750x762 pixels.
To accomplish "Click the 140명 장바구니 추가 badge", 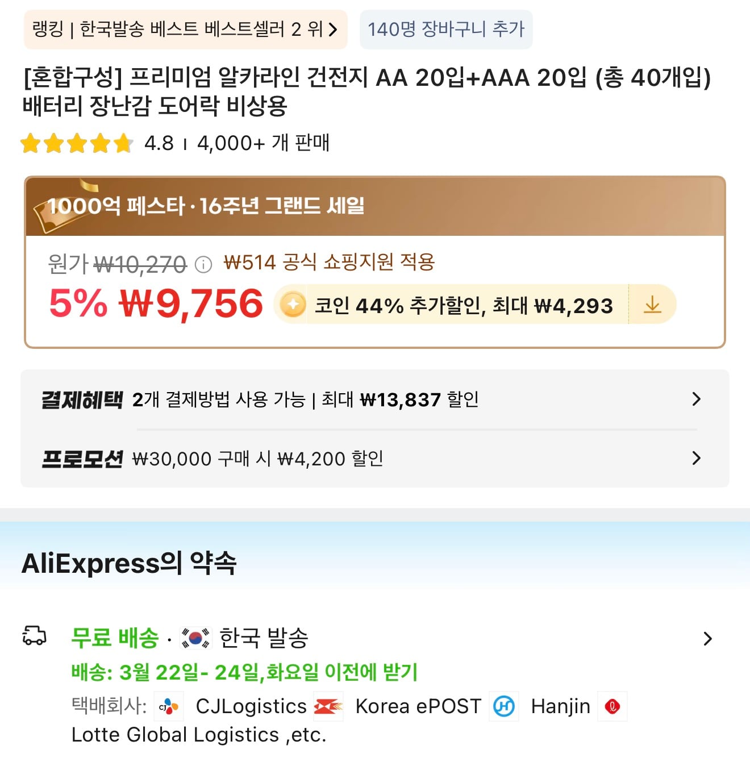I will (x=446, y=30).
